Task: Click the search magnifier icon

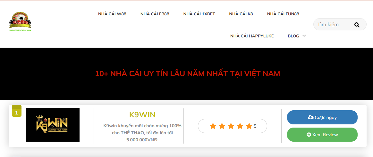Action: point(357,25)
